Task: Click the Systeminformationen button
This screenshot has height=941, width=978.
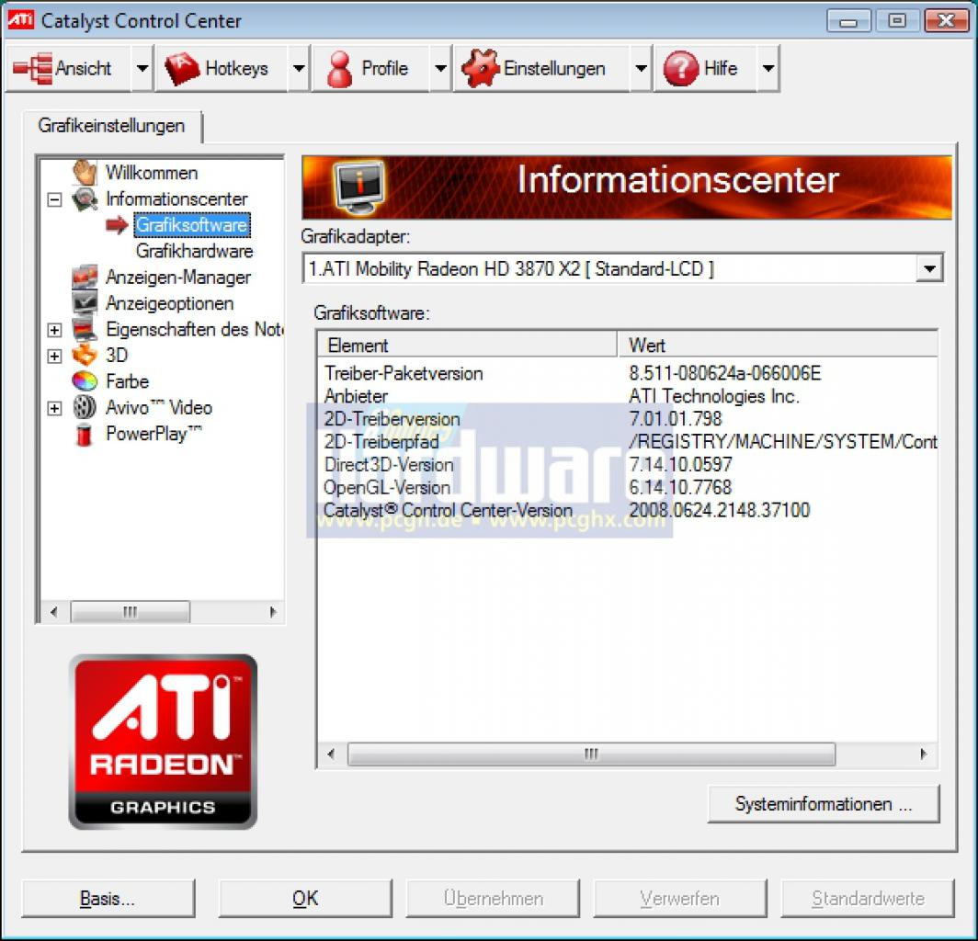Action: pos(824,804)
